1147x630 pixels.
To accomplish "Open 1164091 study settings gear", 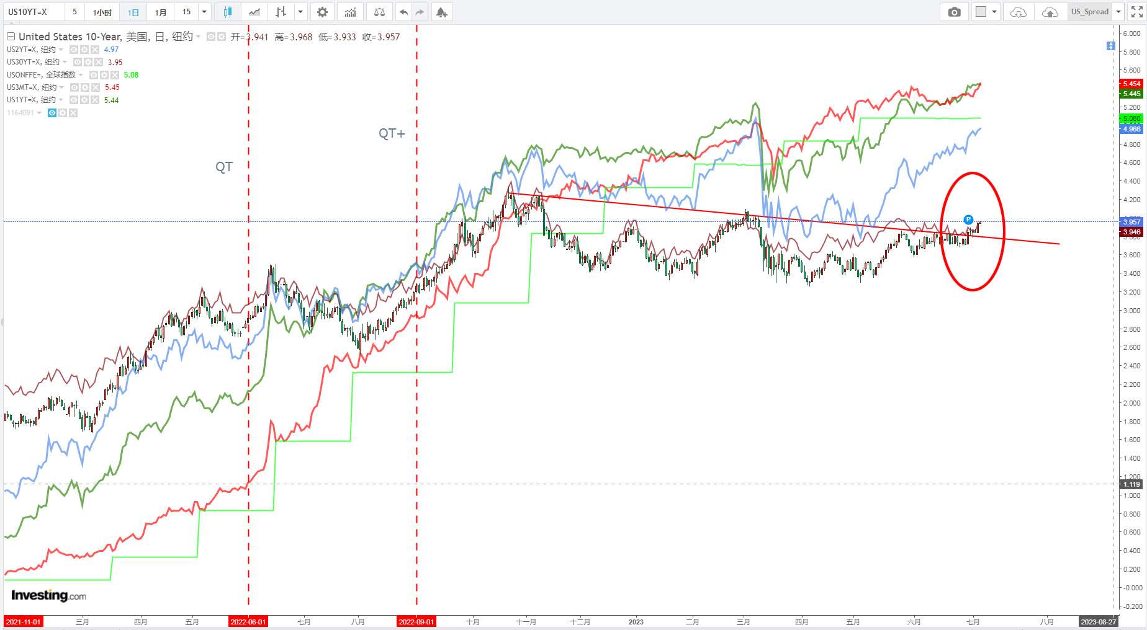I will pyautogui.click(x=63, y=113).
